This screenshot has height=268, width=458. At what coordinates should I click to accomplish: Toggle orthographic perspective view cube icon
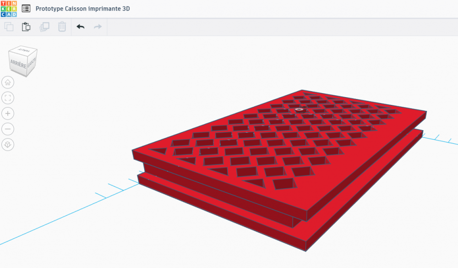click(x=8, y=144)
